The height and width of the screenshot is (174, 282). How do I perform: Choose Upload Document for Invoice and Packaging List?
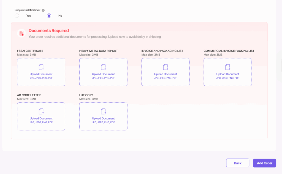pyautogui.click(x=166, y=74)
